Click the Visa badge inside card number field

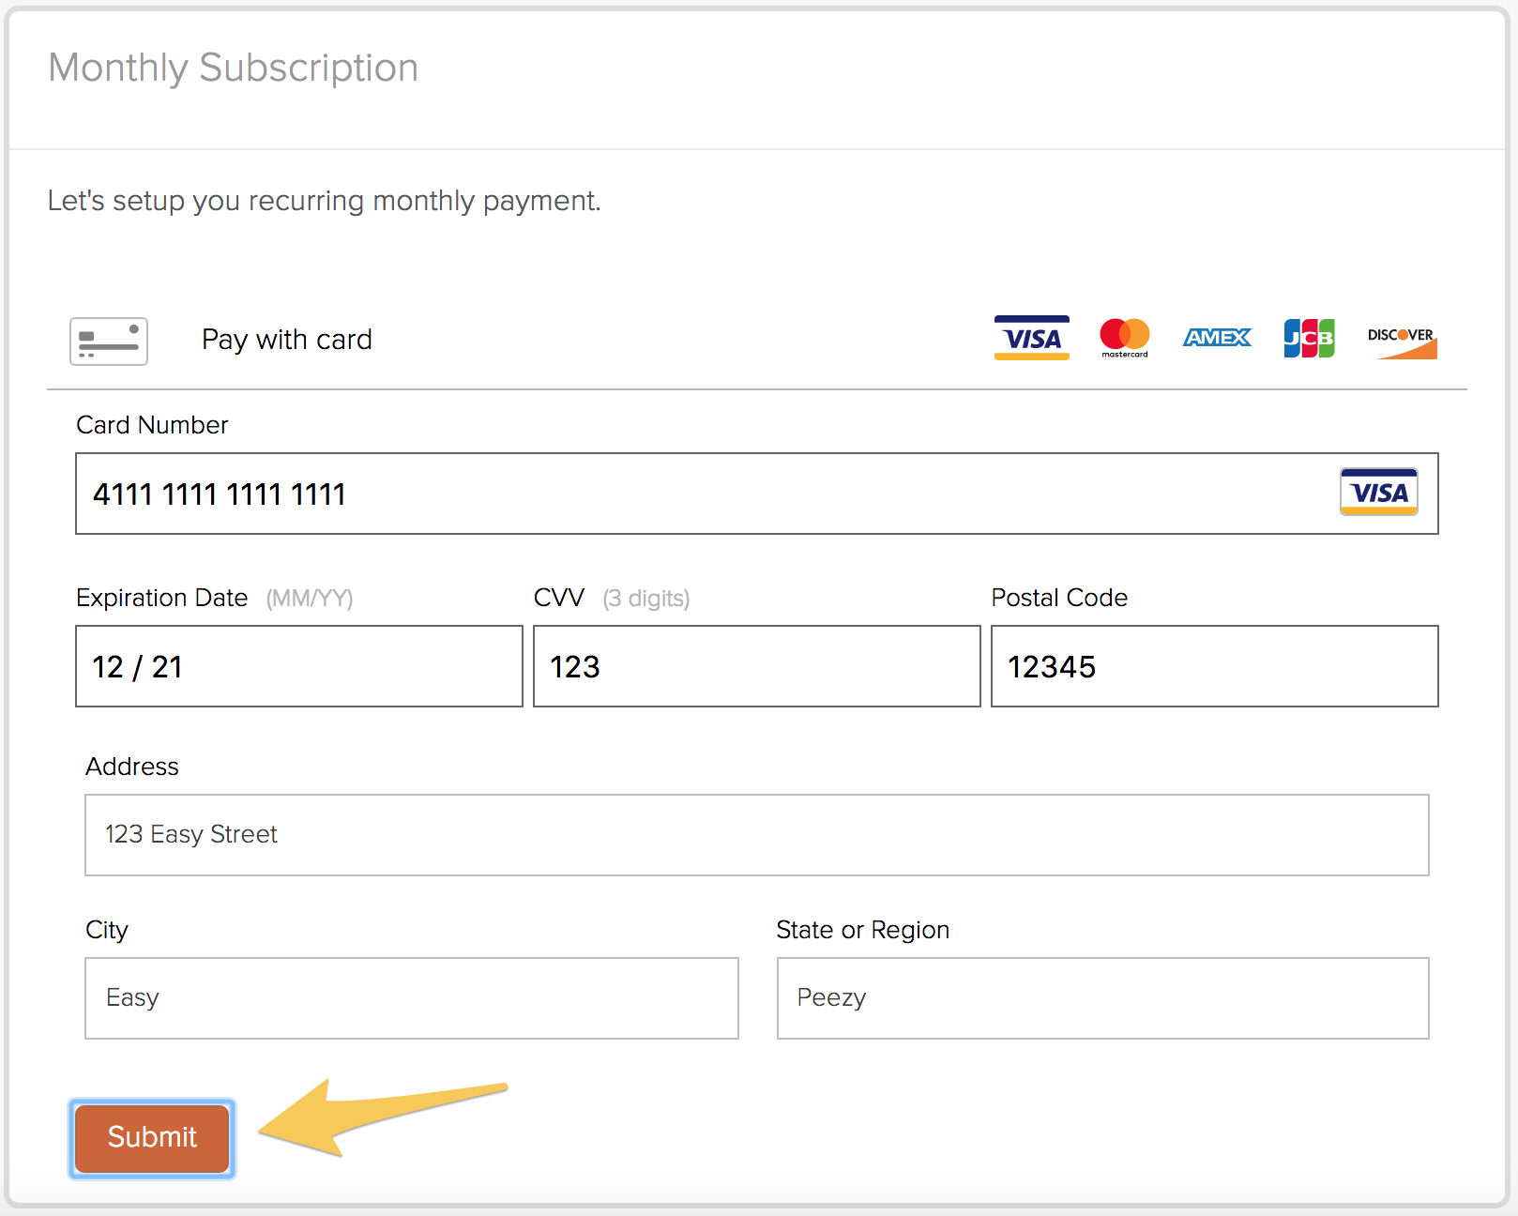pos(1378,492)
